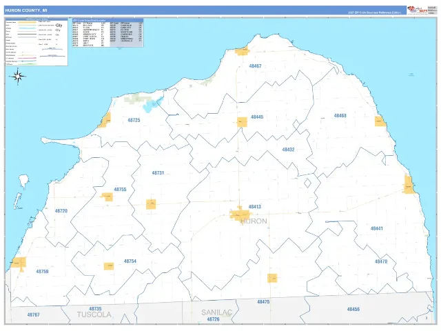441x331 pixels.
Task: Select ZIP code label 48725
Action: tap(134, 120)
